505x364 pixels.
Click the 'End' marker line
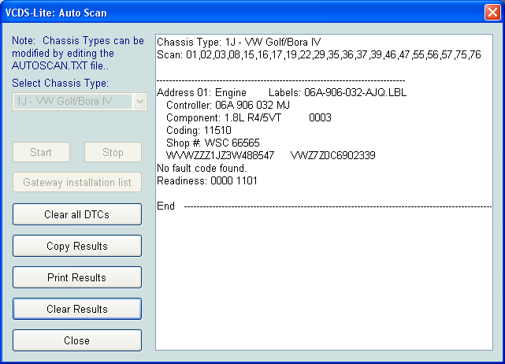325,206
